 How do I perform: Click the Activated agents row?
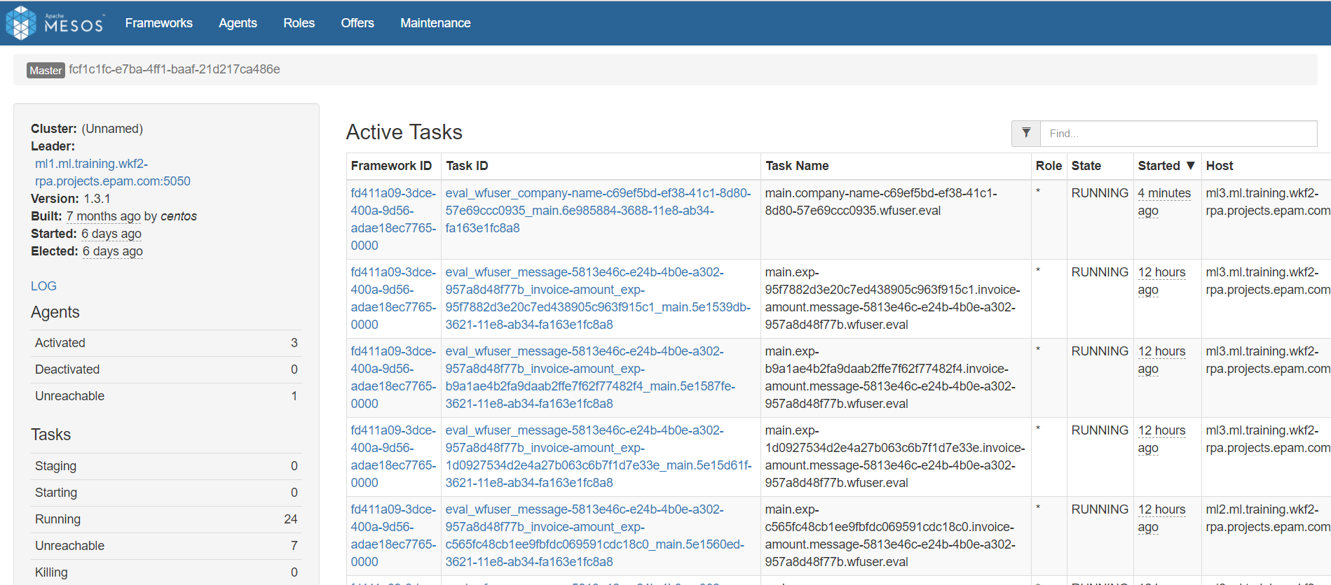pos(166,343)
